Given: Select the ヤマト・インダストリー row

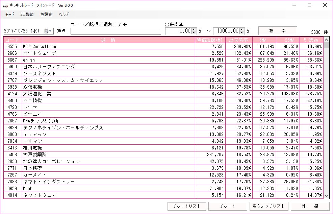Looking at the screenshot, I should click(163, 182).
